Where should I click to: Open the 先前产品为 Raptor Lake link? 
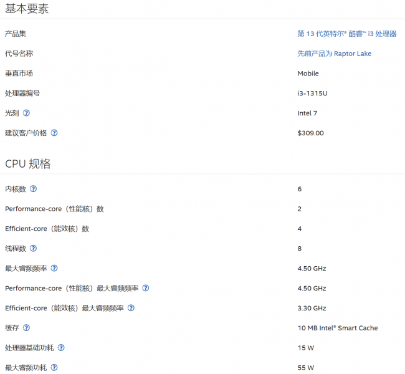click(334, 54)
